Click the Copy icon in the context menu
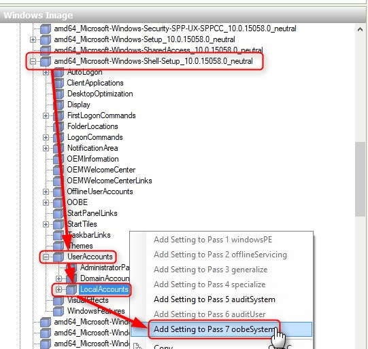The width and height of the screenshot is (368, 349). (x=138, y=346)
